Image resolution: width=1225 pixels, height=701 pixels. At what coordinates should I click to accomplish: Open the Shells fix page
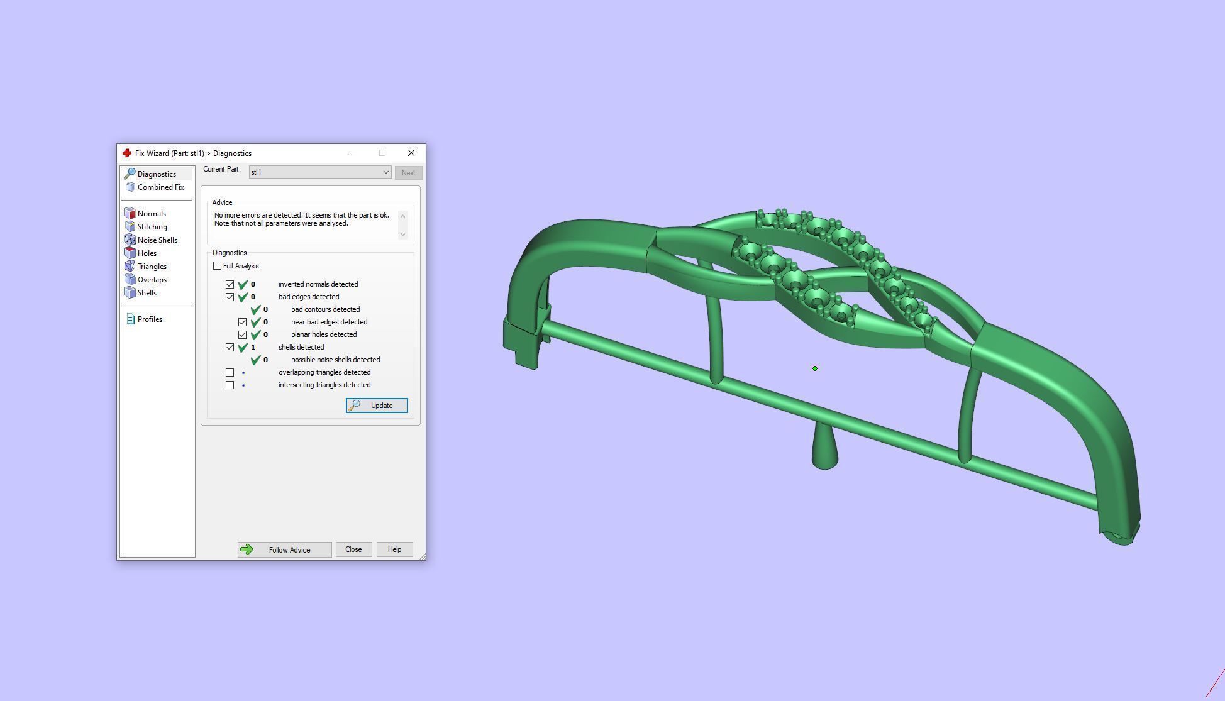[x=147, y=293]
